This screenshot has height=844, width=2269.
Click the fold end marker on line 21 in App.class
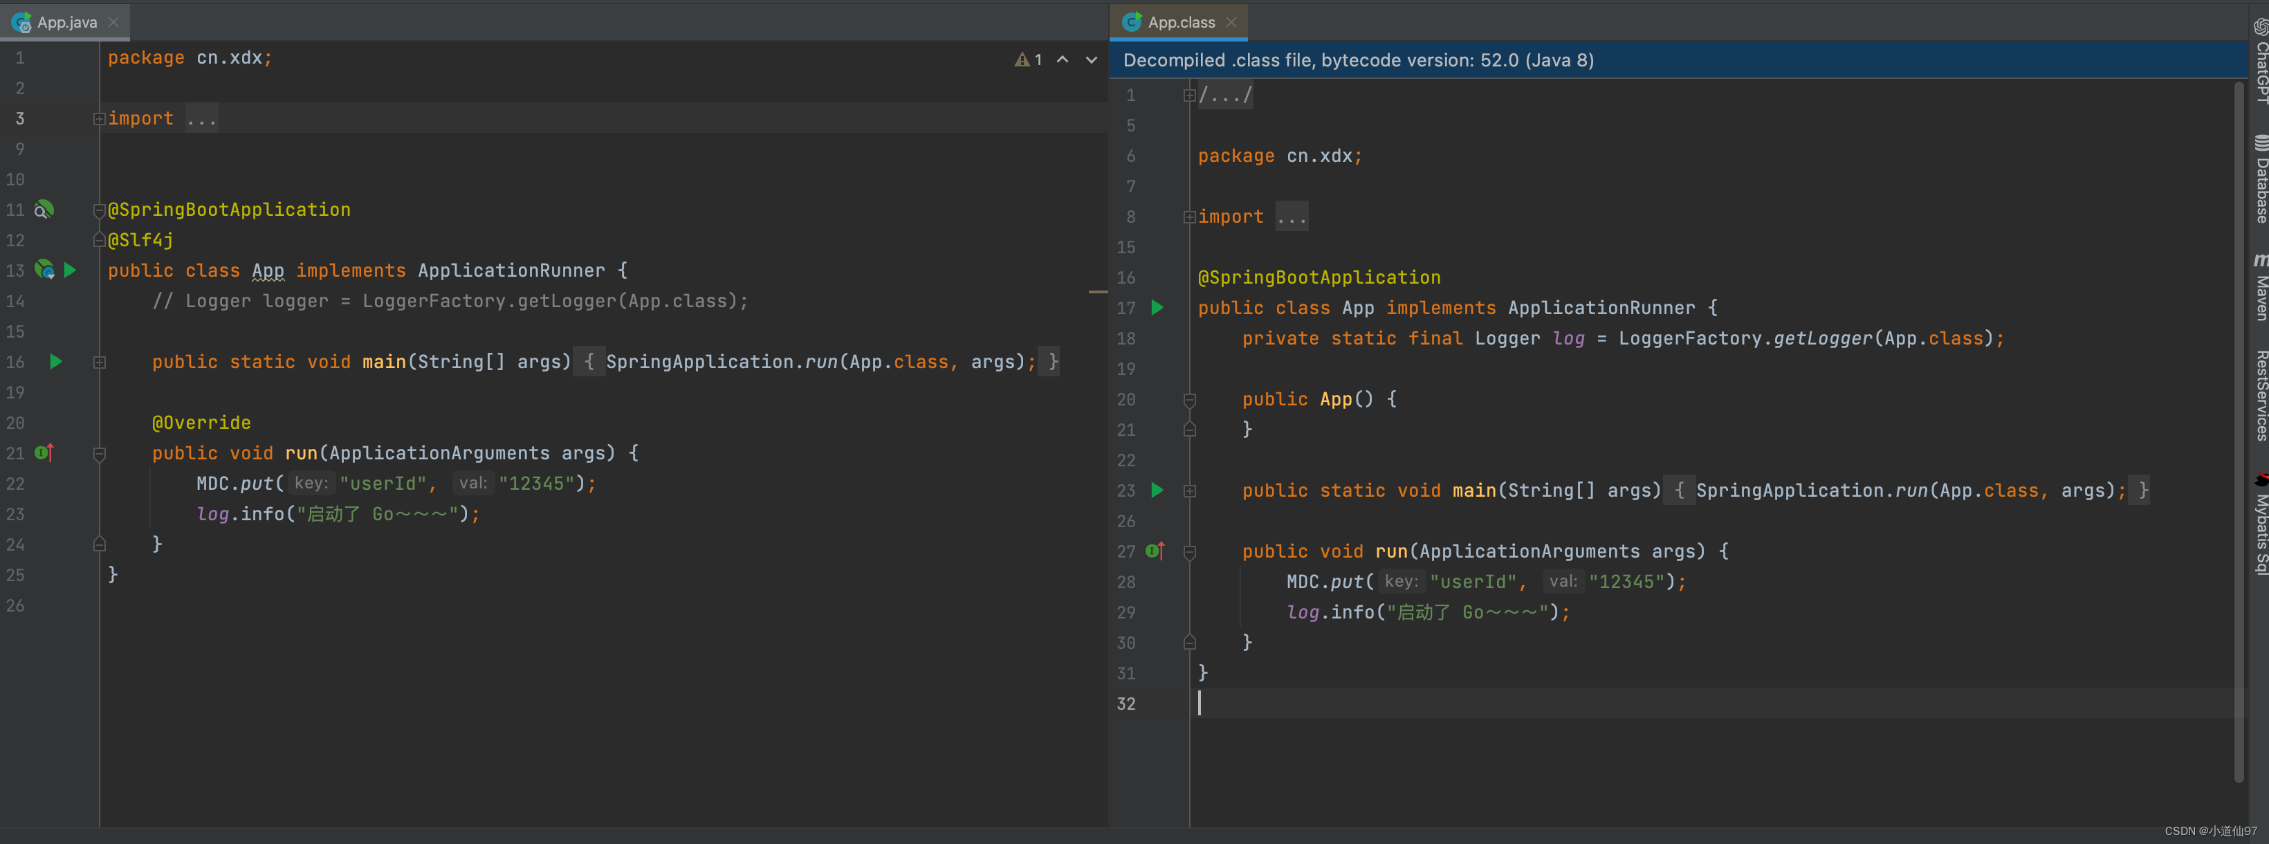[1189, 430]
